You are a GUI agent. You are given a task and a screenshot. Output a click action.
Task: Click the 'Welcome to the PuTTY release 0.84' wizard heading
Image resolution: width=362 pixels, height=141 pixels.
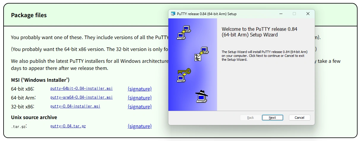point(260,32)
